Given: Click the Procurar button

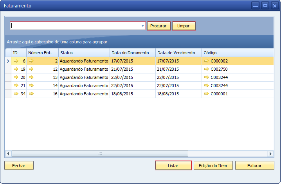Looking at the screenshot, I should tap(159, 26).
